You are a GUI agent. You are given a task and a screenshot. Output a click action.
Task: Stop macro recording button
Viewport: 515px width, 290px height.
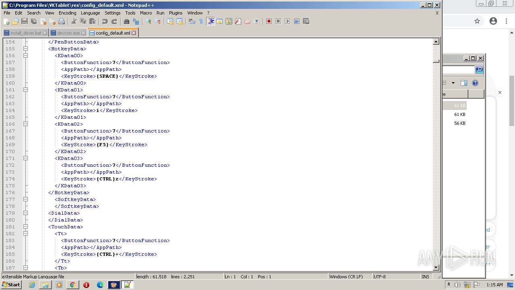tap(278, 21)
